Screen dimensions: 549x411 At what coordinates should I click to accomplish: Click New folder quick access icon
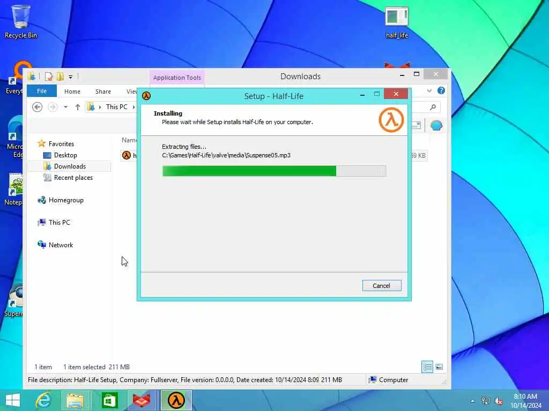tap(60, 76)
